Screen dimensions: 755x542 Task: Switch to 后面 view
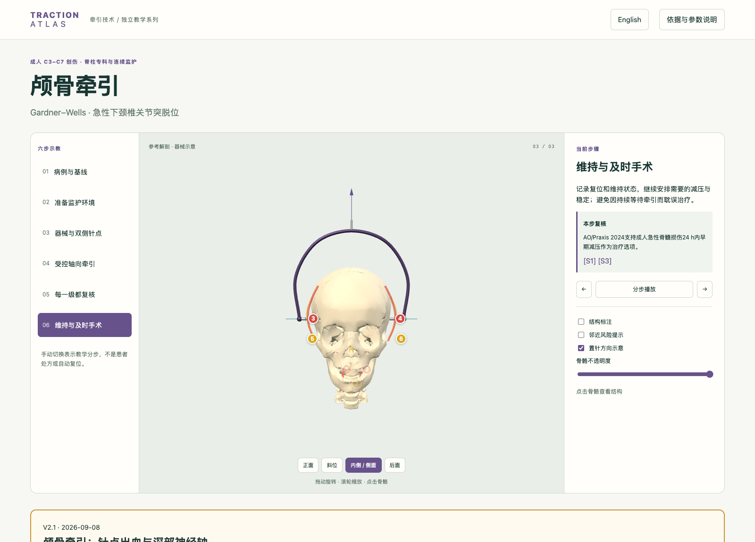click(x=395, y=465)
